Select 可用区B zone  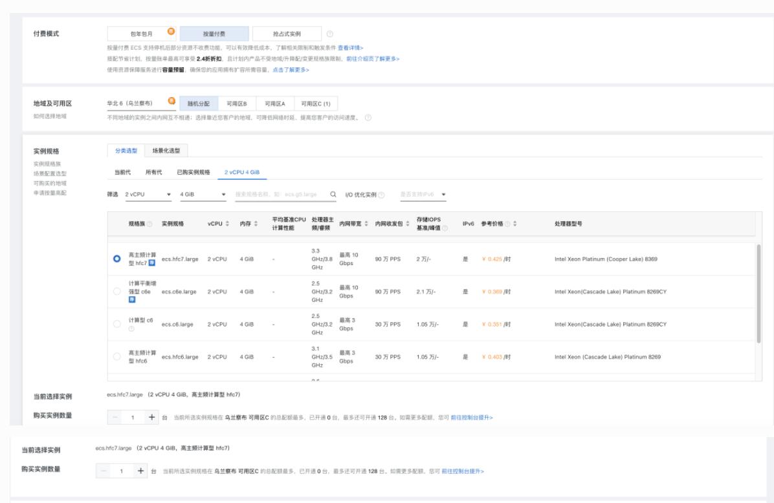[236, 103]
